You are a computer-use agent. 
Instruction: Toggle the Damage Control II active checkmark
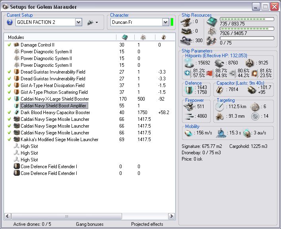coord(9,45)
